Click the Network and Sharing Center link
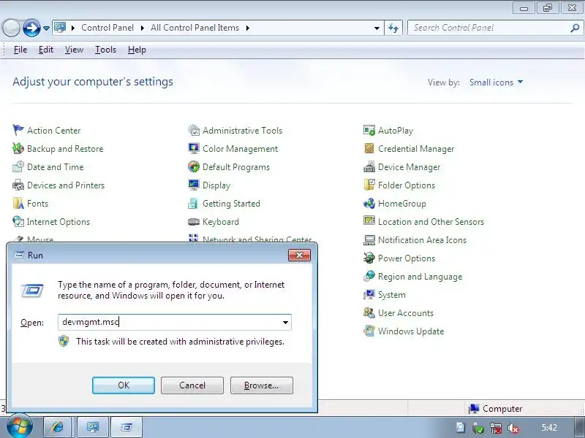 tap(257, 239)
